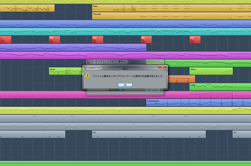Screen dimensions: 251x166
Task: Close the オーディオミックスダウン書き出し export window
Action: [x=159, y=61]
